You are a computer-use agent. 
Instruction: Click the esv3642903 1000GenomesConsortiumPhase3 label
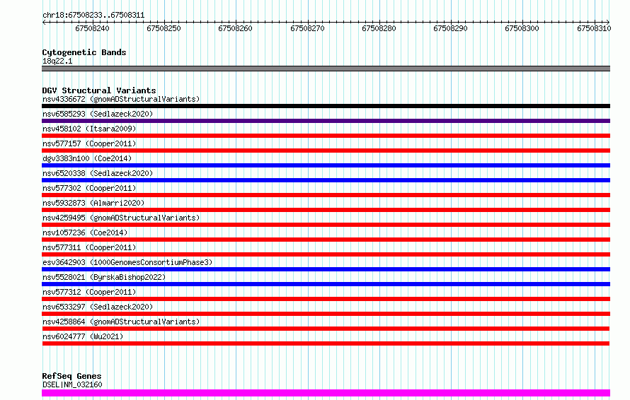coord(127,262)
